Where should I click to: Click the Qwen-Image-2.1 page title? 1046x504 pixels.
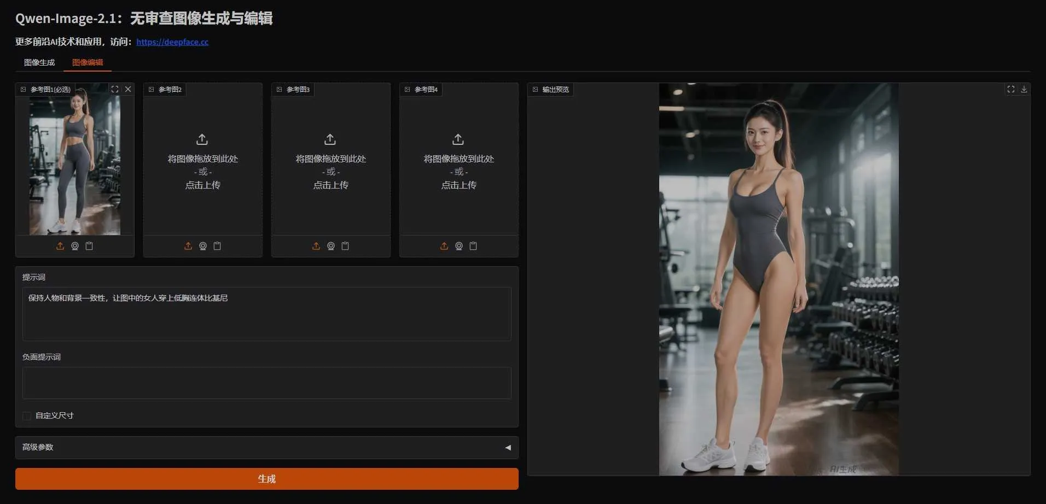(x=144, y=19)
